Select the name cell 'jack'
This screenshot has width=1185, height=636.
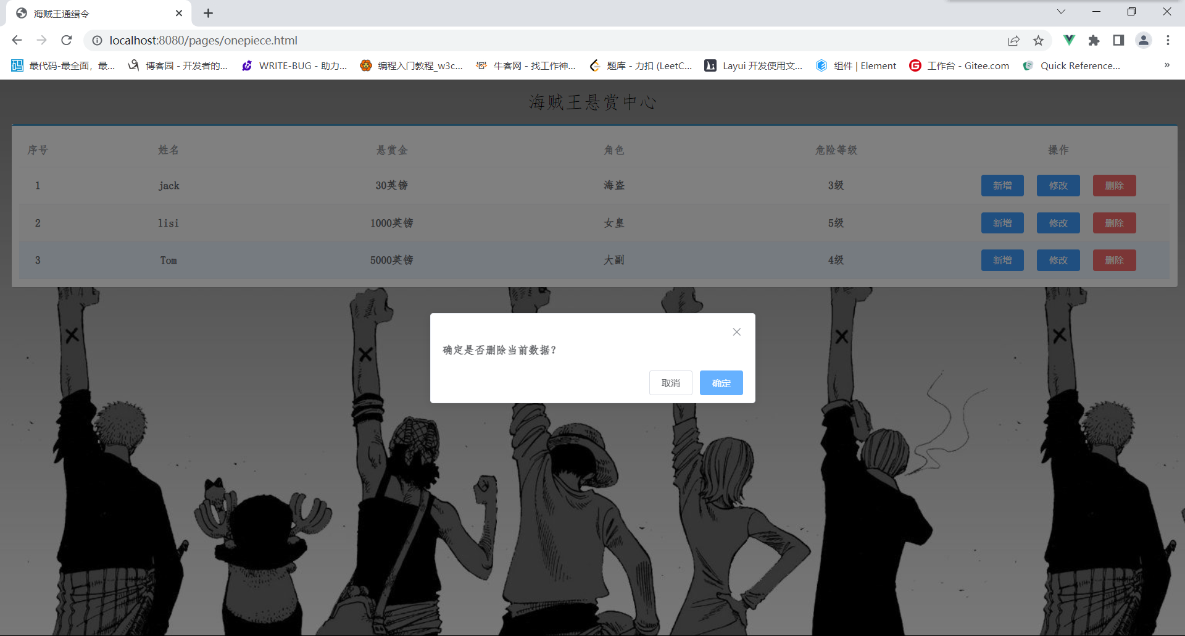click(168, 185)
